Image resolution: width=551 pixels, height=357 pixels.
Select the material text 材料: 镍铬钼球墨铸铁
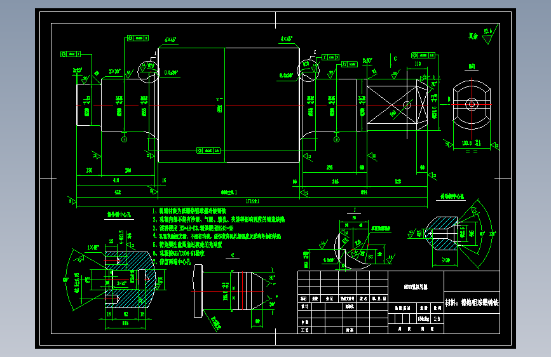pos(472,302)
